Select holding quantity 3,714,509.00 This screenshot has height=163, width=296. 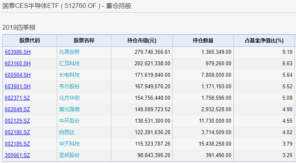216,133
